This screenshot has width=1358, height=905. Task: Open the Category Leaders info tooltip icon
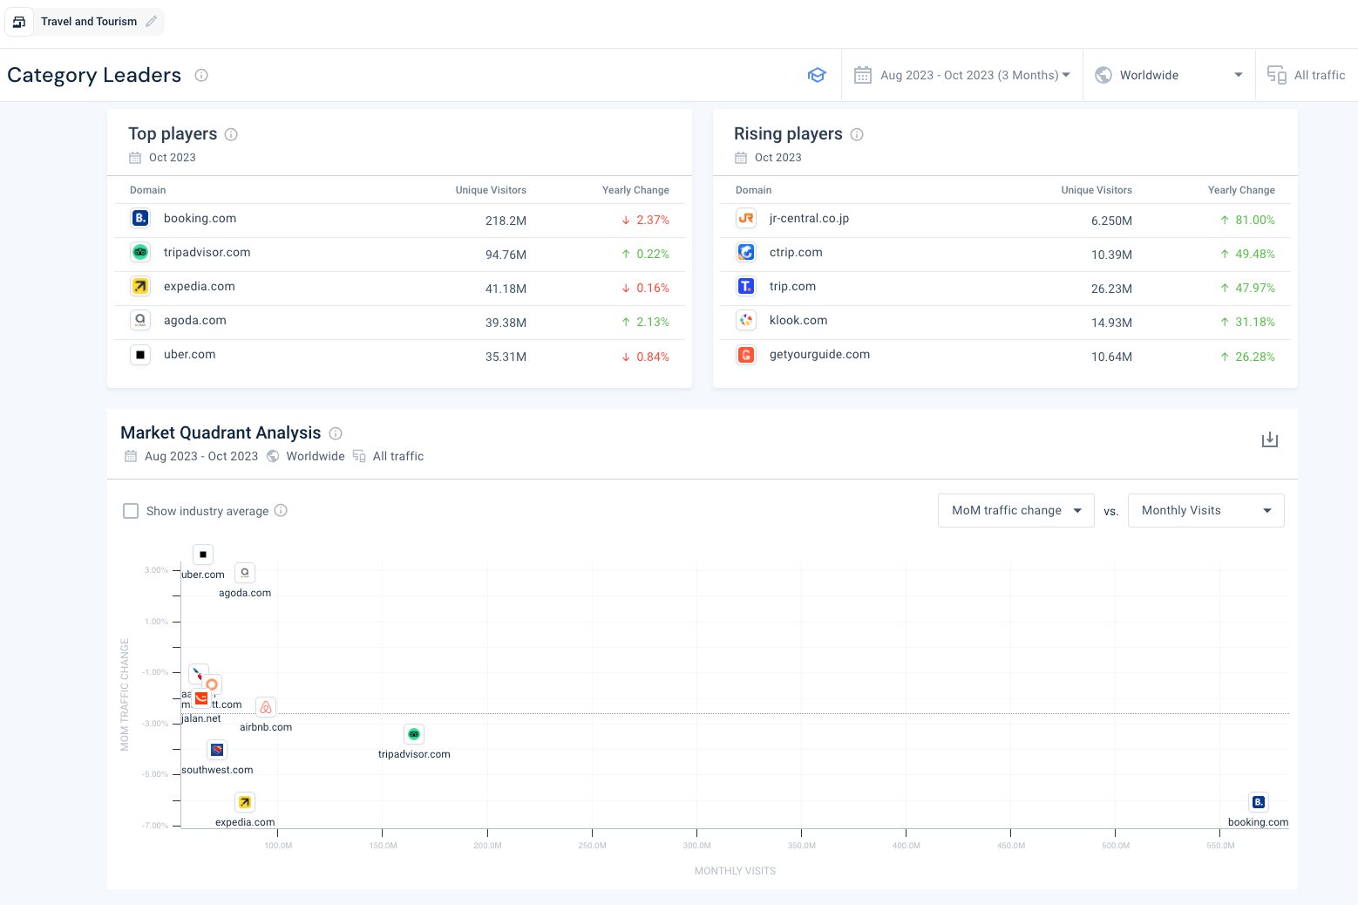point(201,75)
